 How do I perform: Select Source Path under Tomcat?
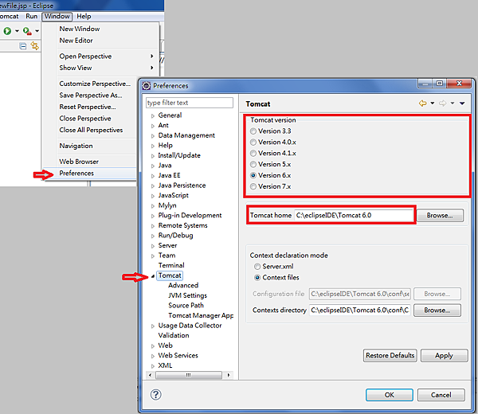pos(186,306)
